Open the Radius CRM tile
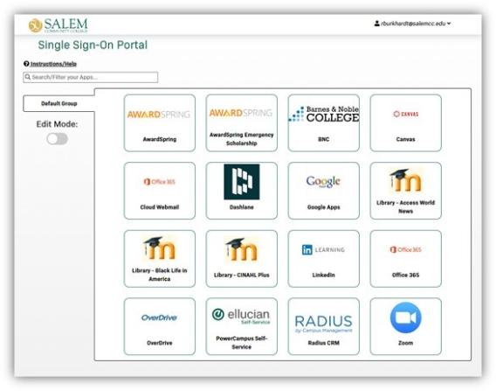Screen dimensions: 496x391 point(324,326)
